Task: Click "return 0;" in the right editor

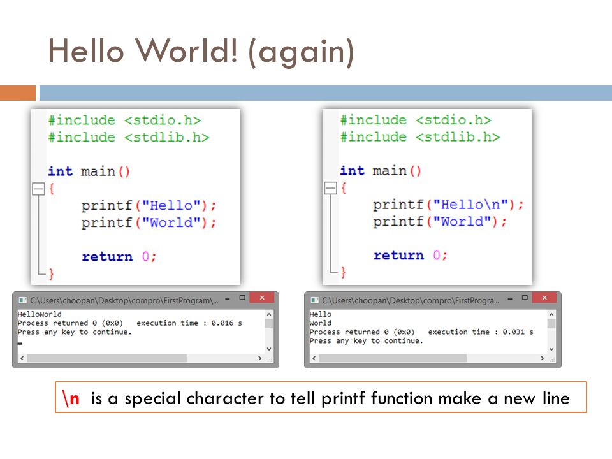Action: pyautogui.click(x=410, y=255)
